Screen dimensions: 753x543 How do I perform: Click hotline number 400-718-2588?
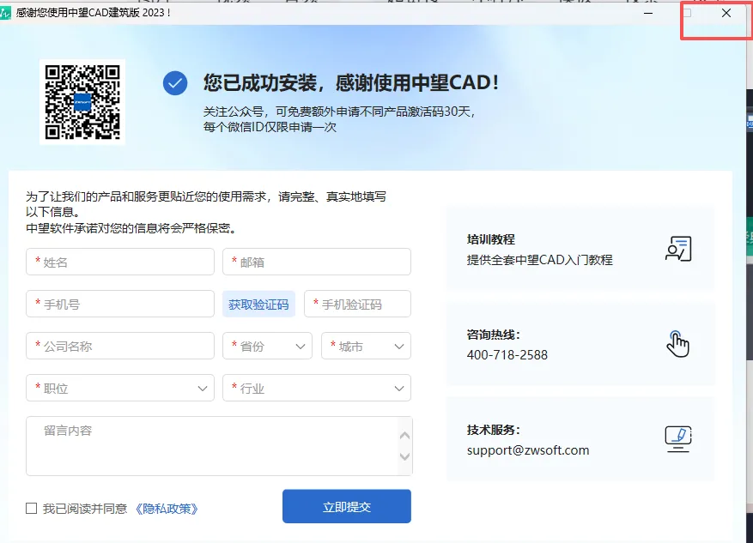507,355
